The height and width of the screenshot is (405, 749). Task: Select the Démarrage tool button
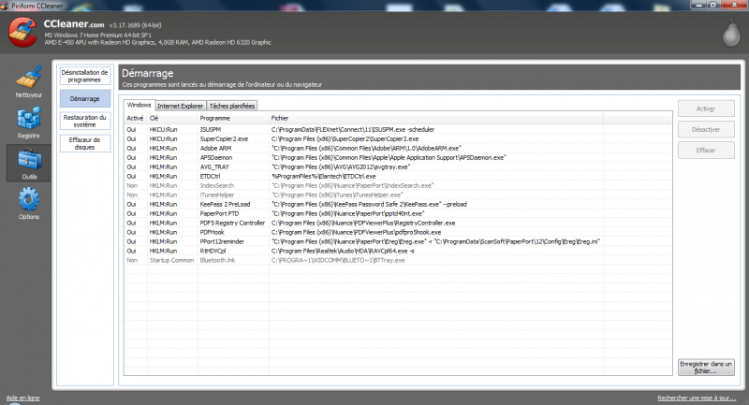(x=84, y=98)
